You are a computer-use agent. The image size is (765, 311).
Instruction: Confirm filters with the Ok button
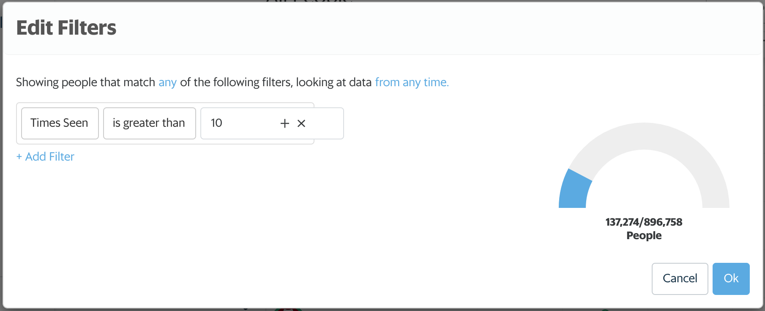coord(731,279)
